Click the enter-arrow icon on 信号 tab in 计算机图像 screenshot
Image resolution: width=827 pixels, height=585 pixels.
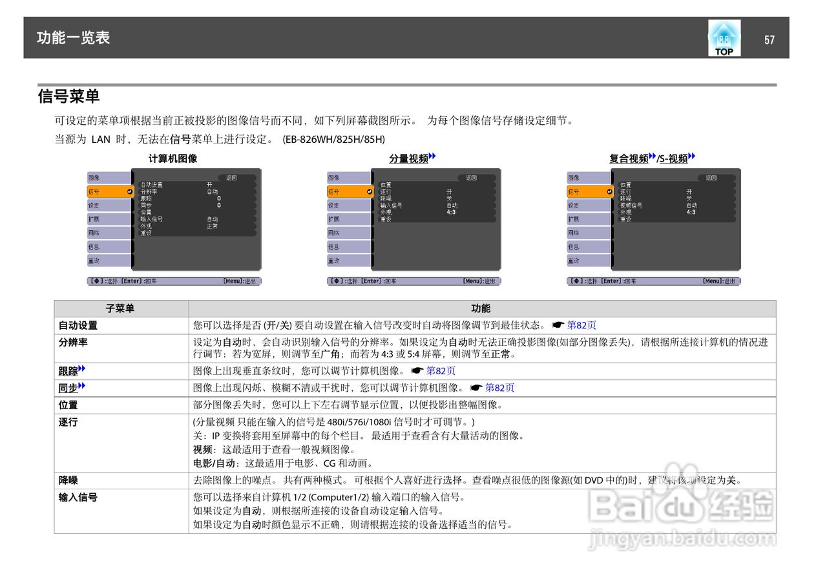[x=129, y=192]
